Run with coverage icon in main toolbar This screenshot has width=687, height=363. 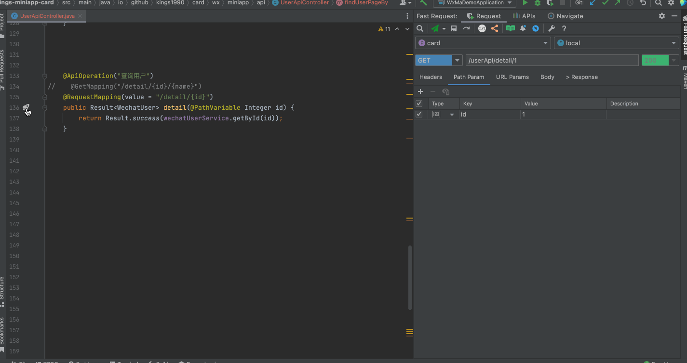point(550,3)
